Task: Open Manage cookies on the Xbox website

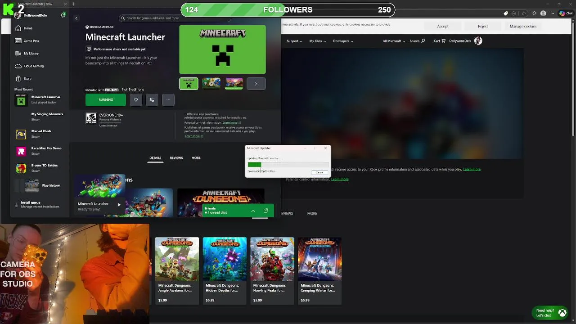Action: pos(523,26)
